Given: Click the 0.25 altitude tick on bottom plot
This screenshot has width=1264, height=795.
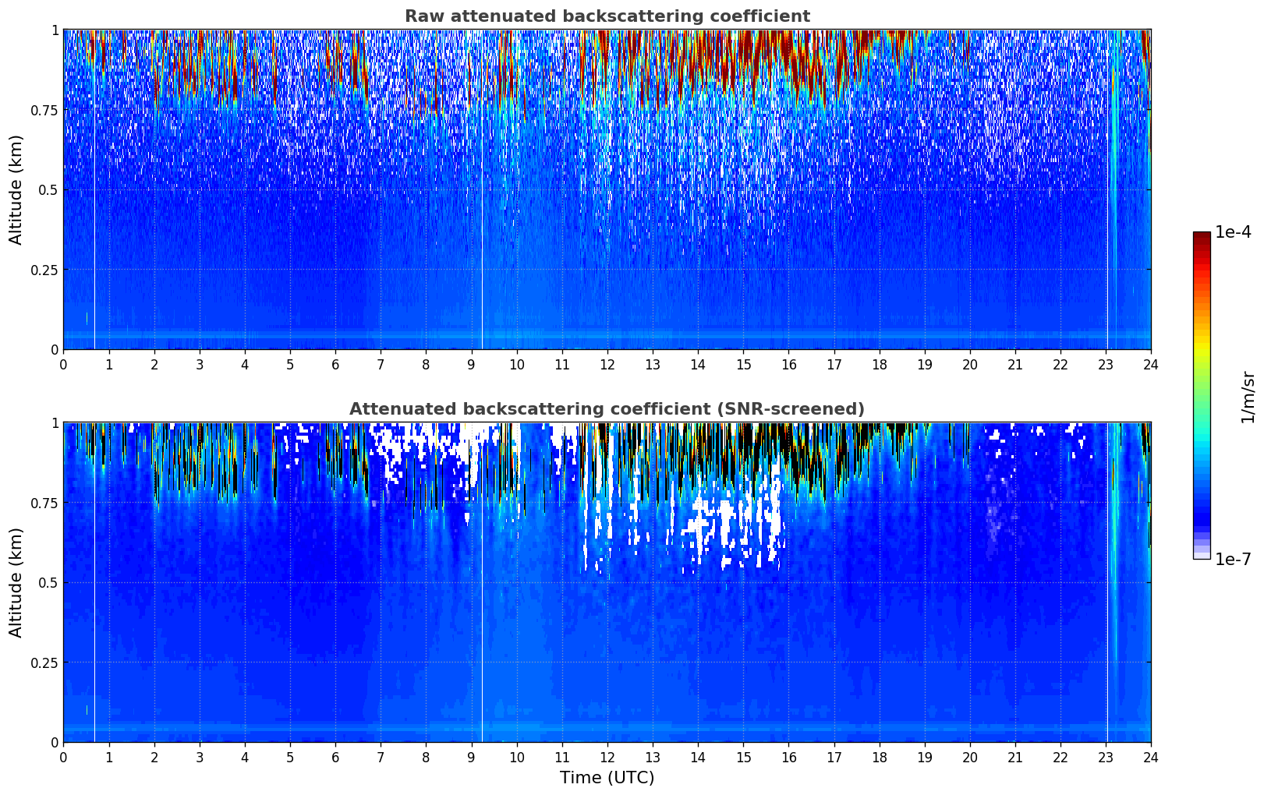Looking at the screenshot, I should [44, 662].
